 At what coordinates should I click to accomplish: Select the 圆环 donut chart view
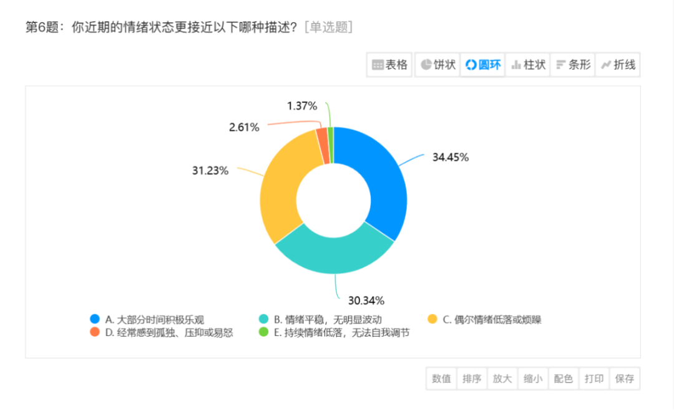tap(483, 65)
